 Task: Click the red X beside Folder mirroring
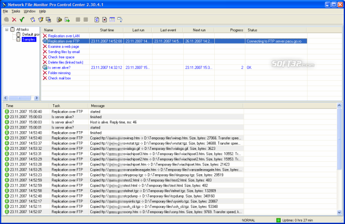click(x=45, y=73)
